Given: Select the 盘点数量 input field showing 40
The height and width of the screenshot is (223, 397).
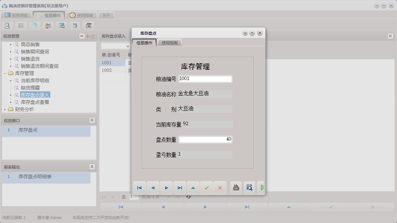Looking at the screenshot, I should (x=205, y=139).
